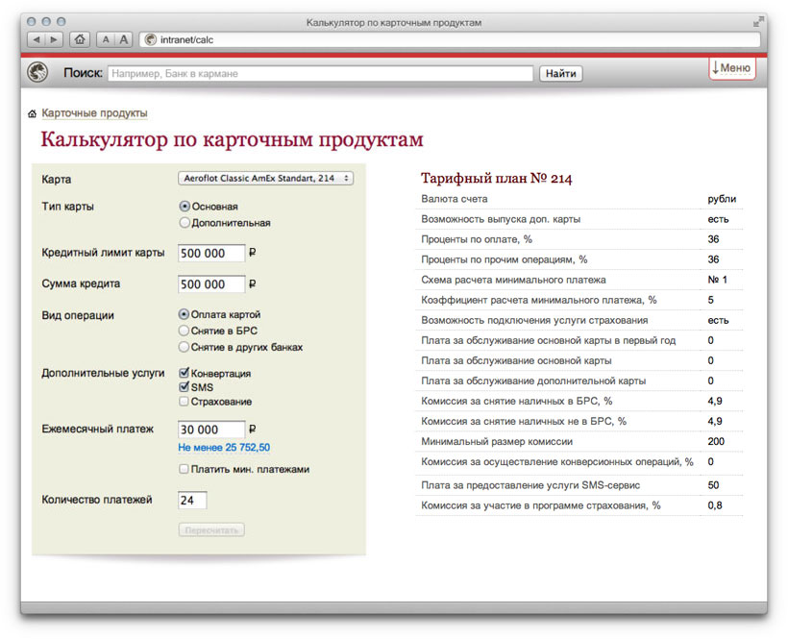This screenshot has height=639, width=788.
Task: Click the browser forward arrow button
Action: pos(53,39)
